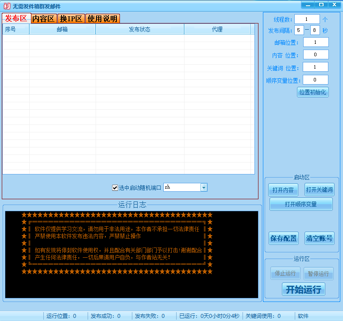Minimize the window from title bar
The image size is (343, 321).
pos(308,4)
